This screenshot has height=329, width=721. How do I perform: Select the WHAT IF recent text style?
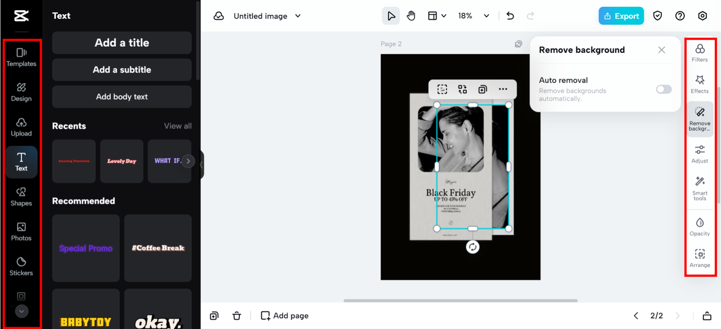[167, 161]
